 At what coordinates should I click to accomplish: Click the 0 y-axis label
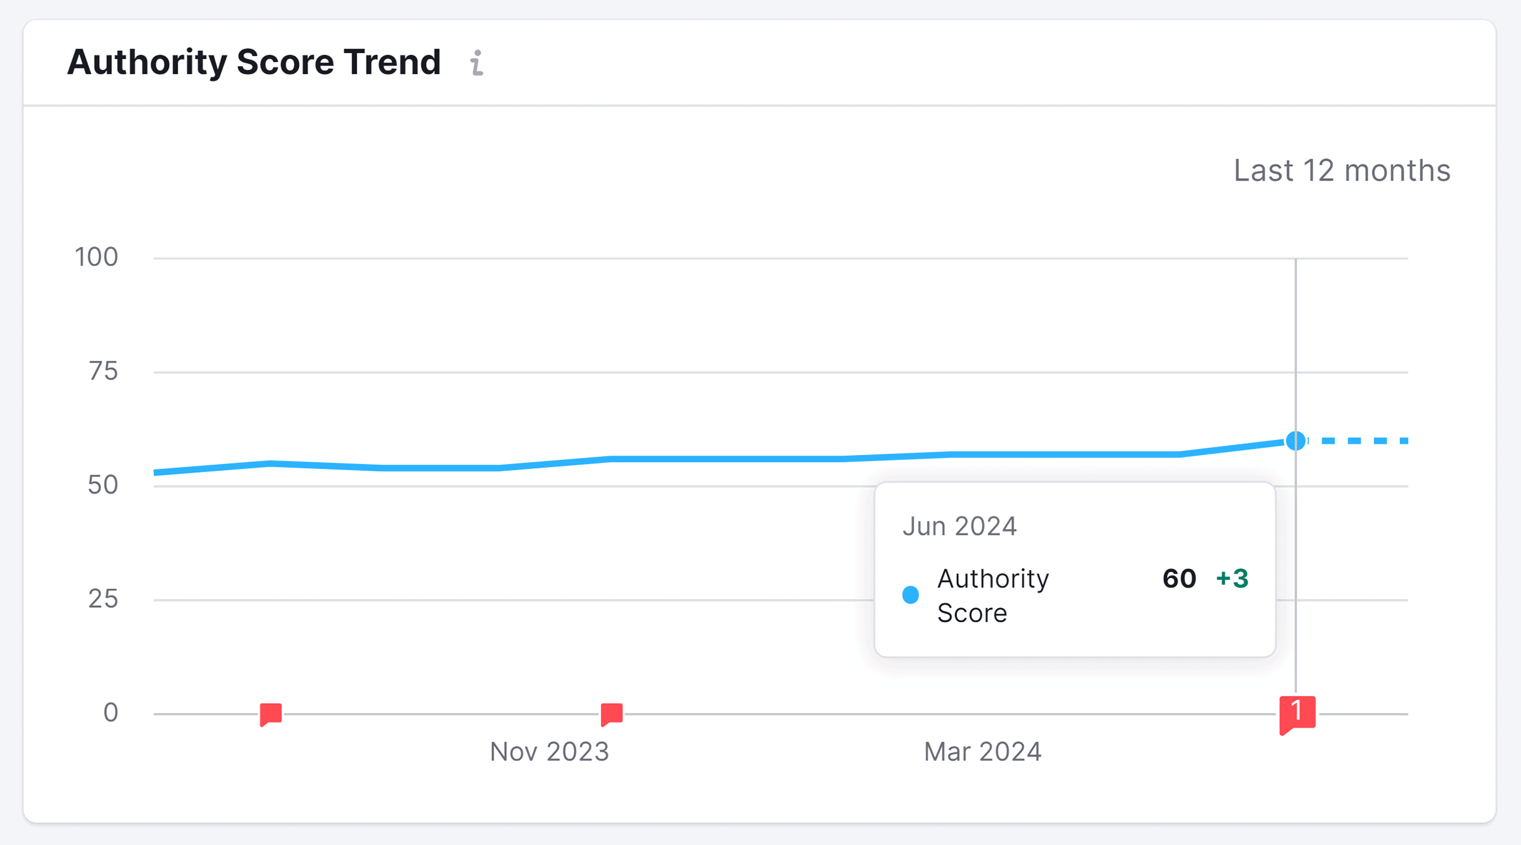[x=111, y=712]
